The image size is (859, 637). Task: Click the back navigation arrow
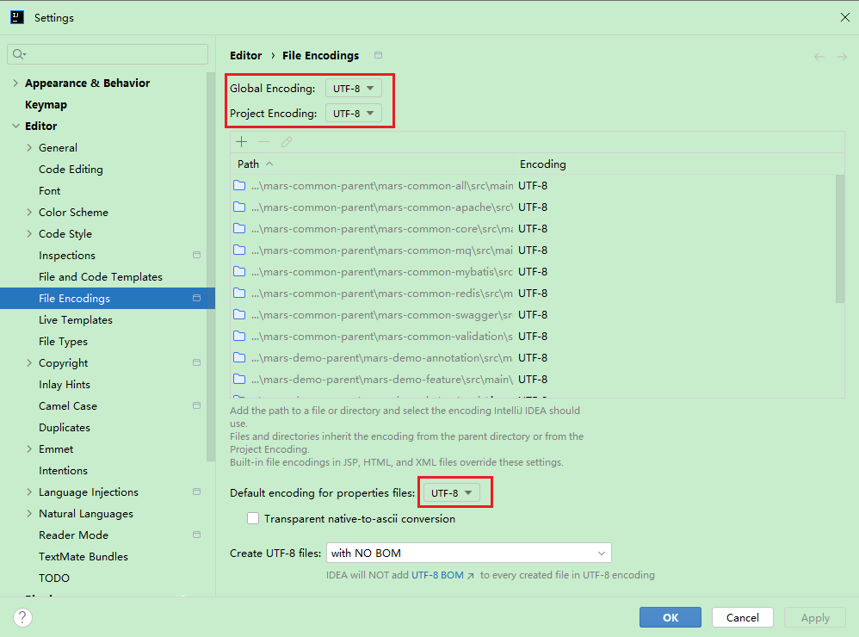(x=819, y=56)
